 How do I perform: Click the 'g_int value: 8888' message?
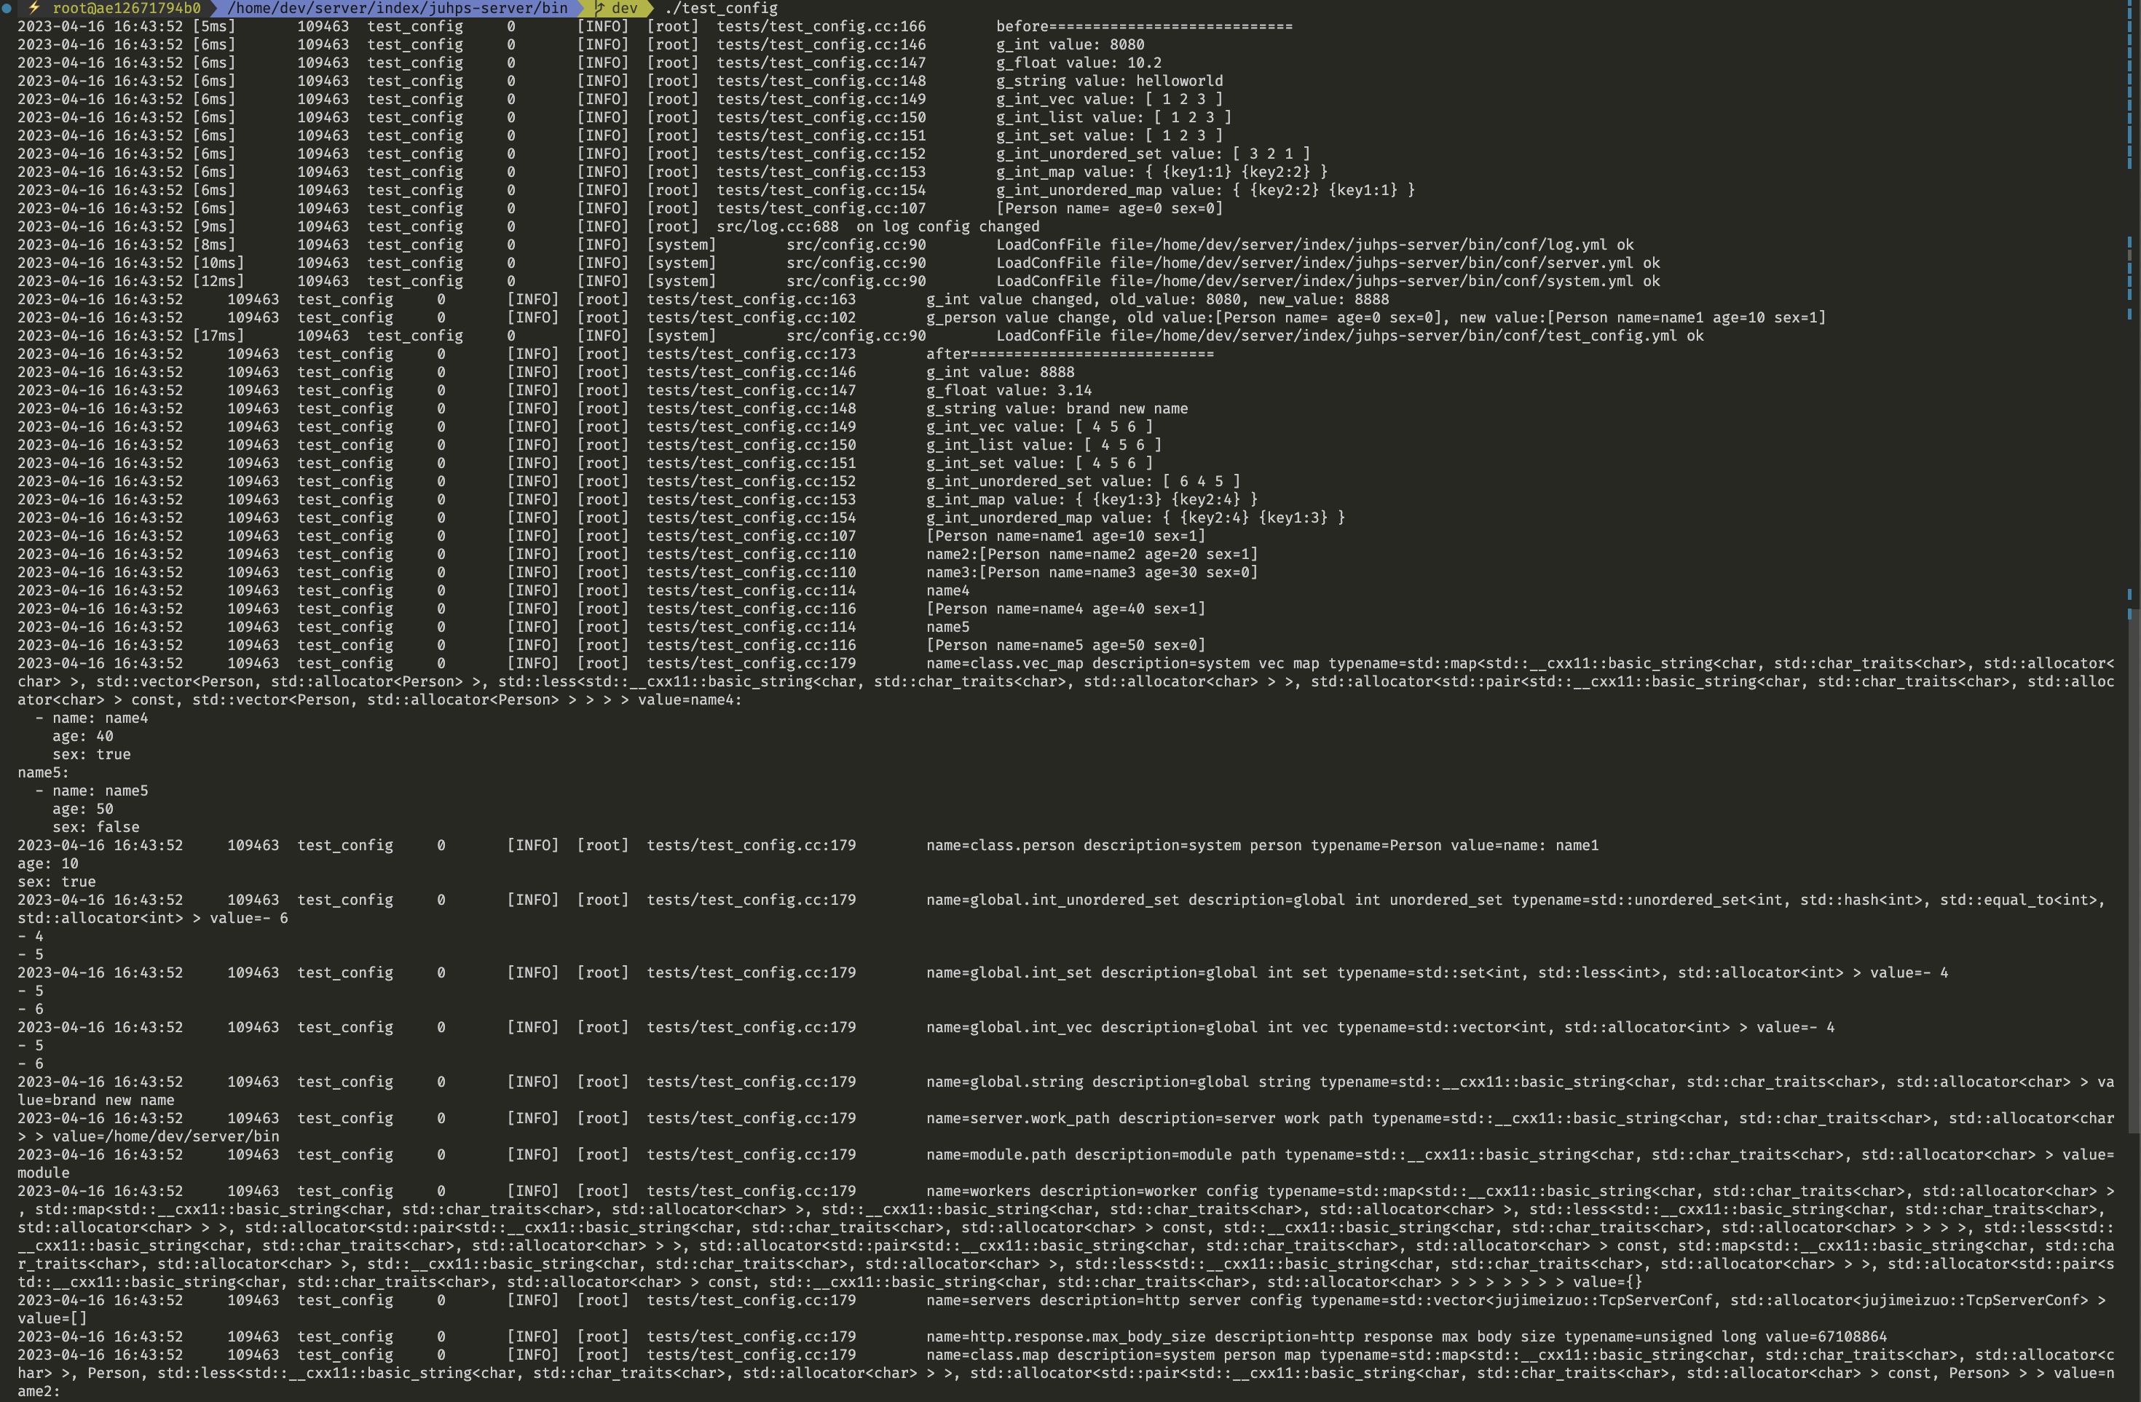pos(1001,371)
